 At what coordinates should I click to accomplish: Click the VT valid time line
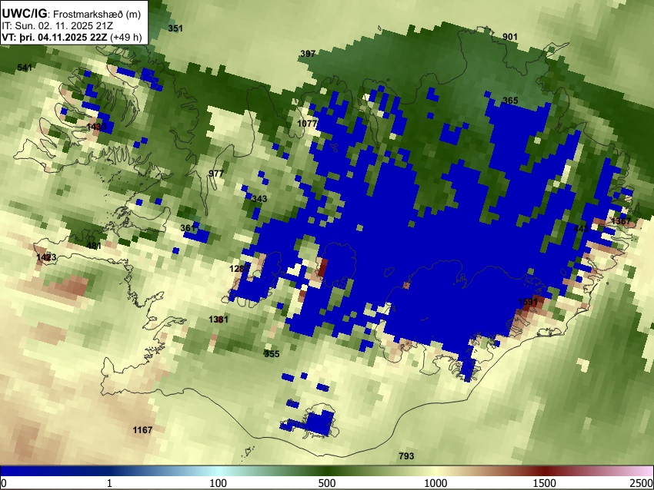click(x=72, y=37)
